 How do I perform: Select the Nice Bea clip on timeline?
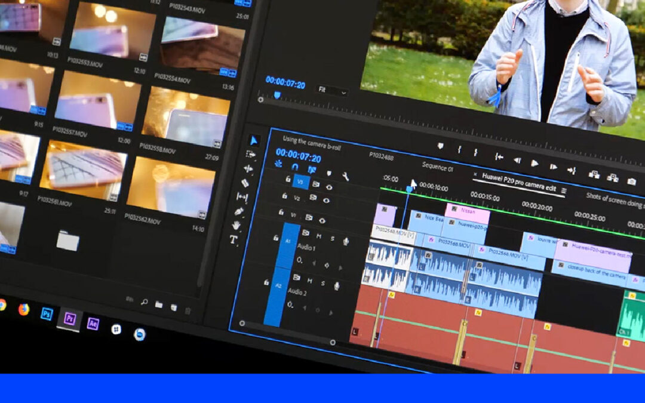pyautogui.click(x=426, y=223)
